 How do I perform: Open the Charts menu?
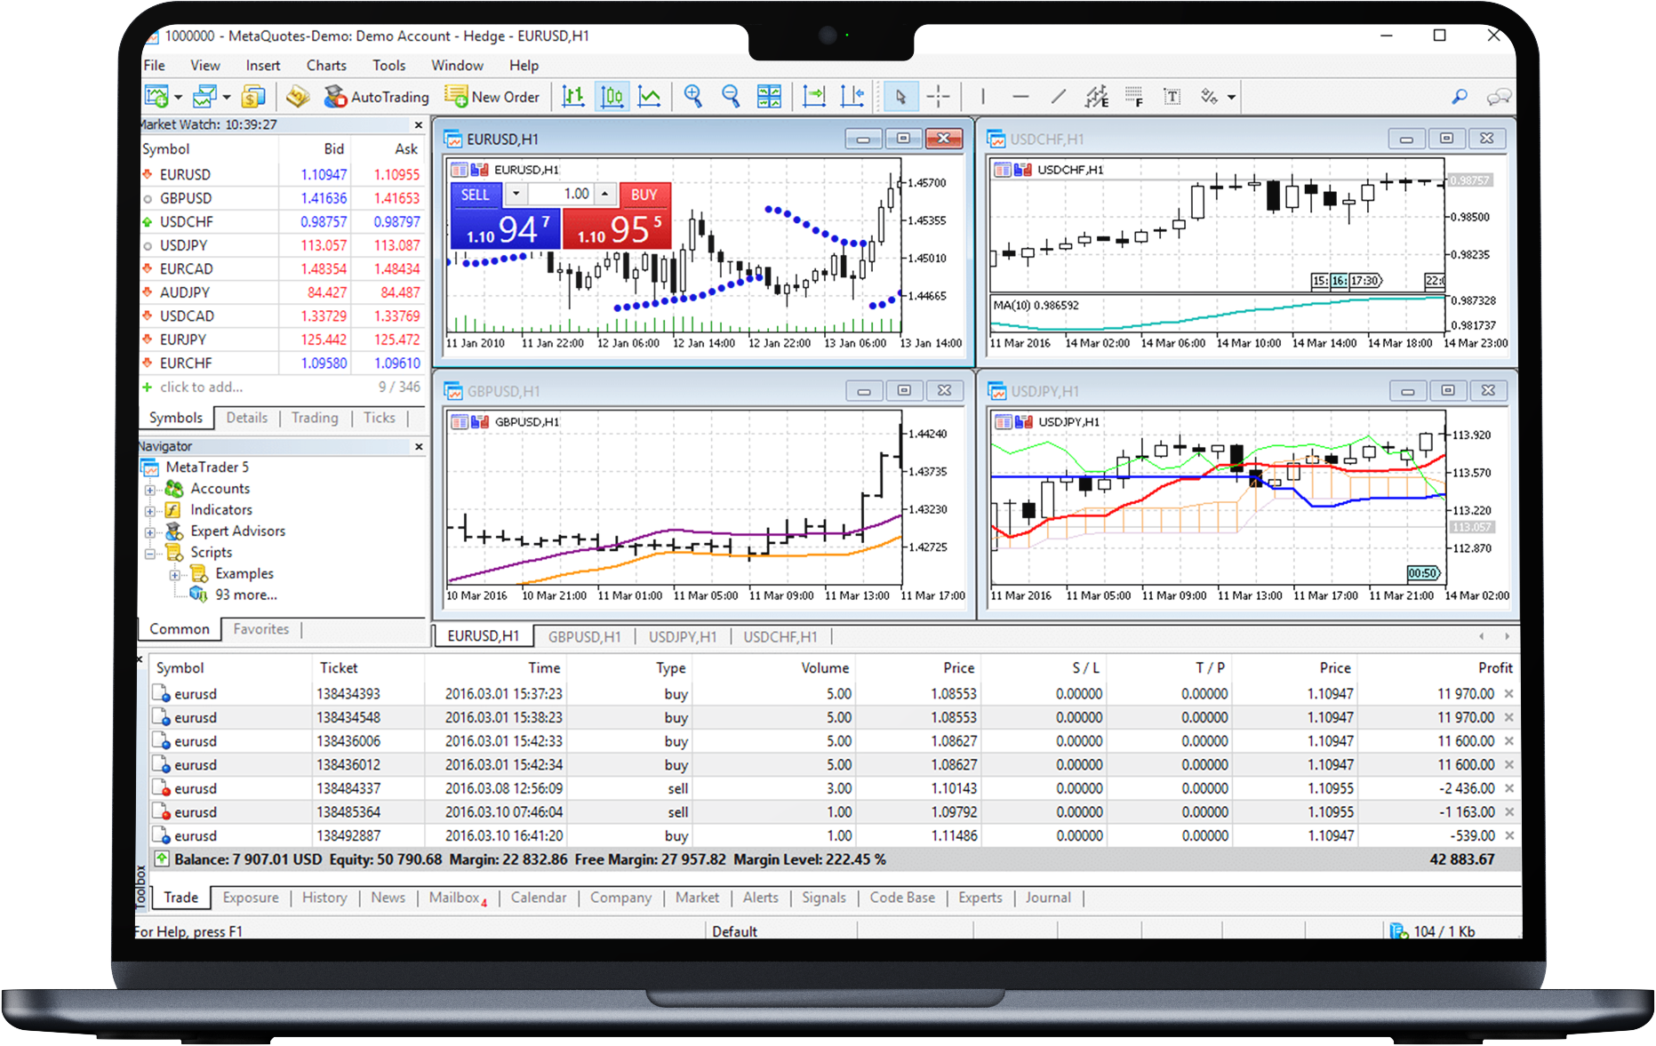[x=326, y=66]
